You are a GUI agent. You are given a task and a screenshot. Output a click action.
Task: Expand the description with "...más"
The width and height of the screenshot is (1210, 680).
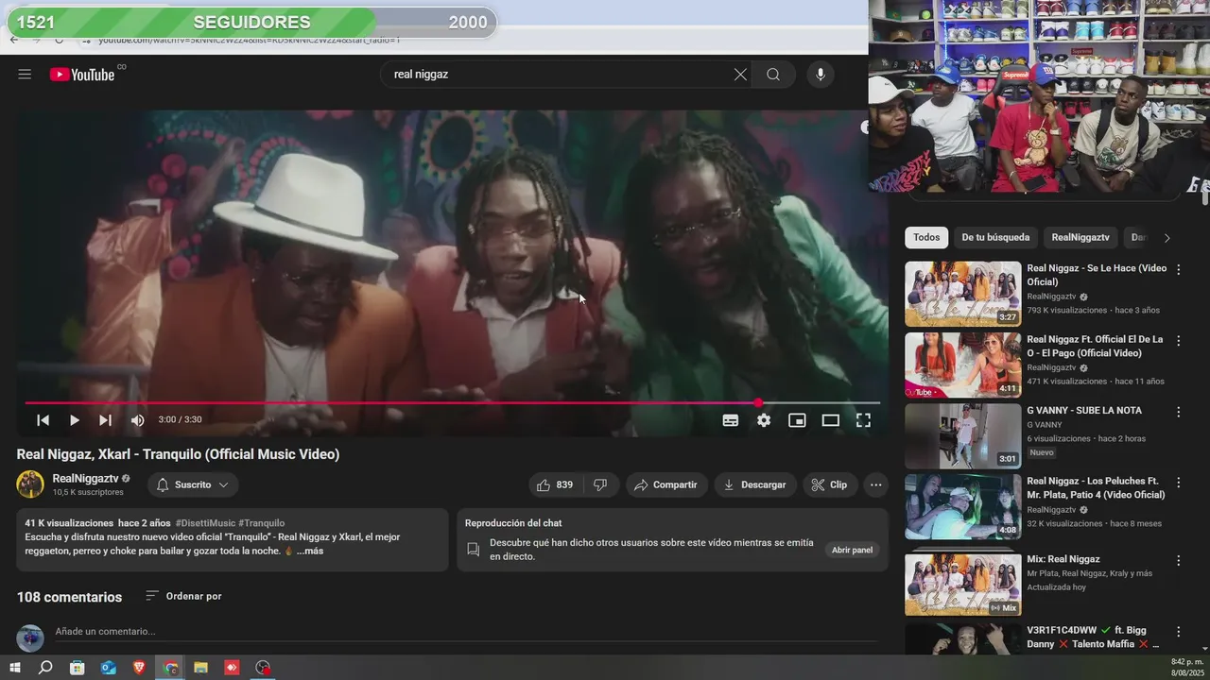310,551
